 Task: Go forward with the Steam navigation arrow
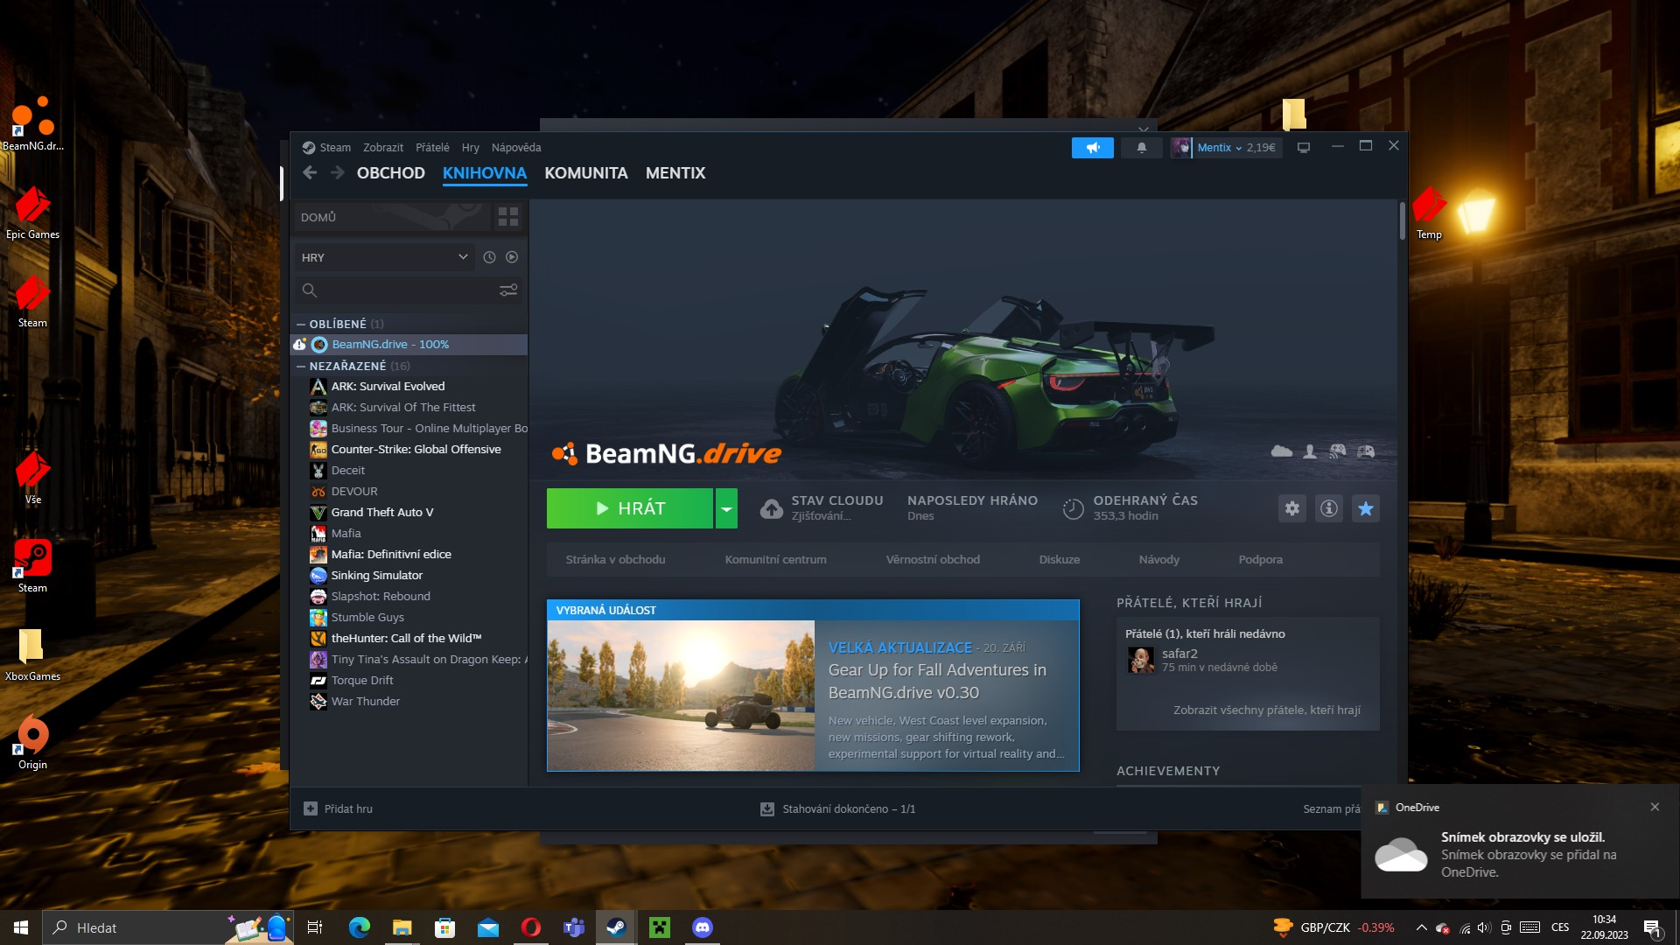pyautogui.click(x=338, y=173)
